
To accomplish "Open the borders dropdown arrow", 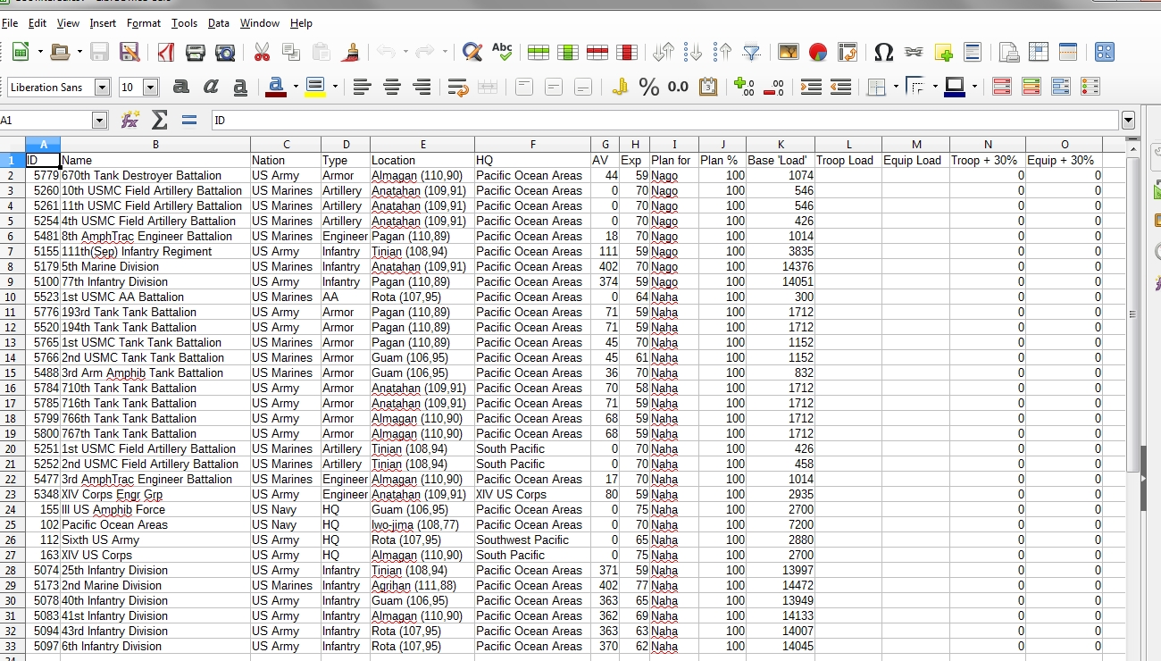I will (896, 87).
